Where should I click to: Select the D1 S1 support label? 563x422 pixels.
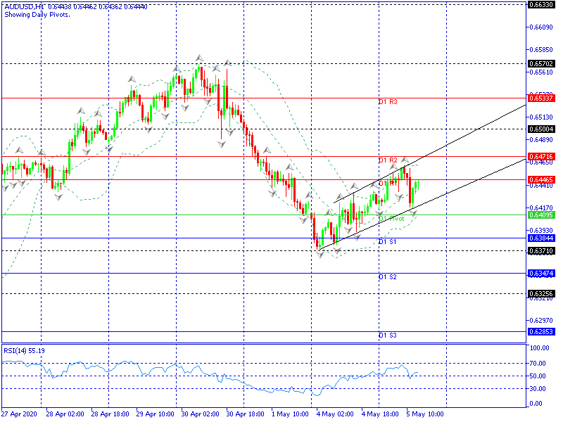[388, 242]
